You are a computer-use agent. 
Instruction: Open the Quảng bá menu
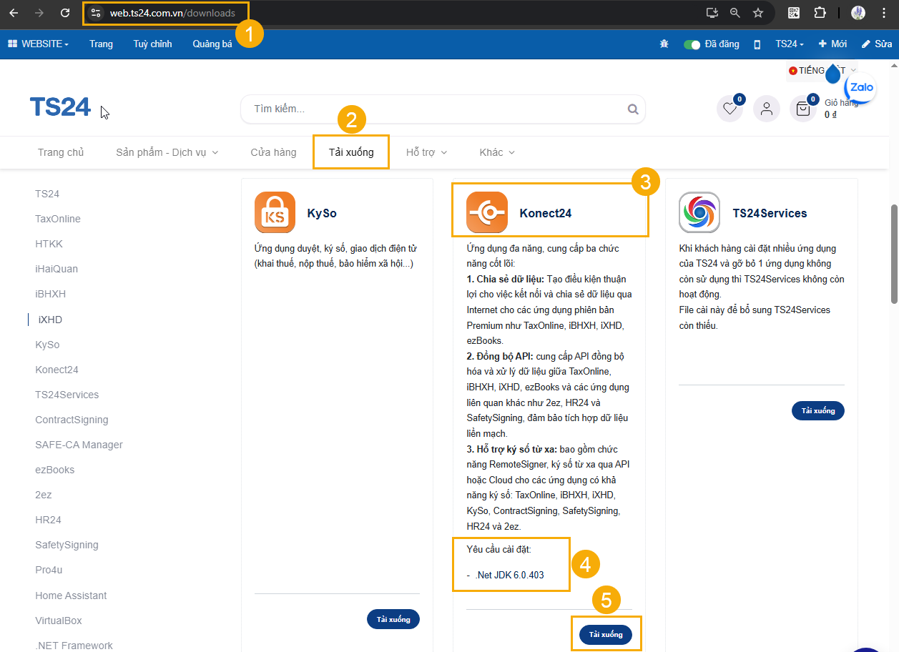coord(212,44)
